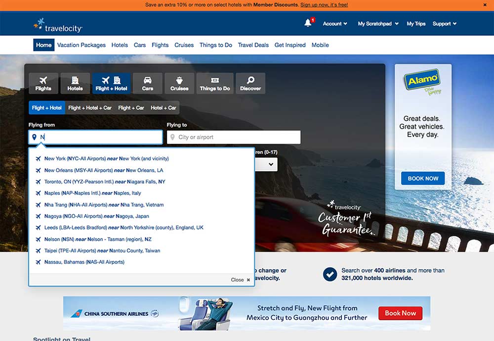
Task: Open the children count dropdown arrow
Action: click(271, 164)
